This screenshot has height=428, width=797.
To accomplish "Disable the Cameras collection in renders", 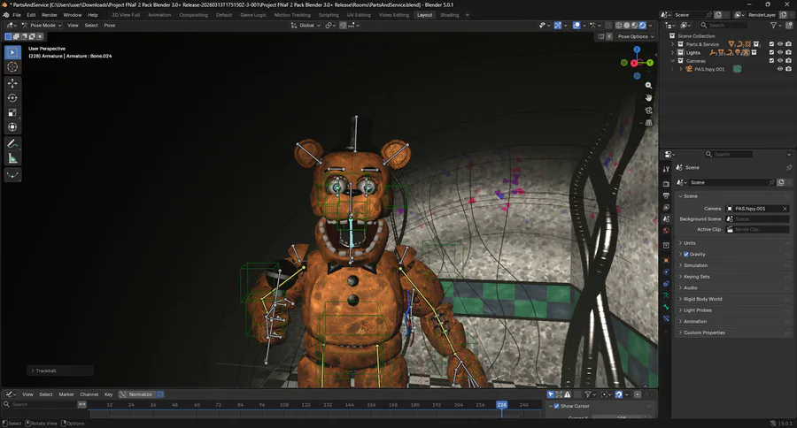I will point(788,61).
